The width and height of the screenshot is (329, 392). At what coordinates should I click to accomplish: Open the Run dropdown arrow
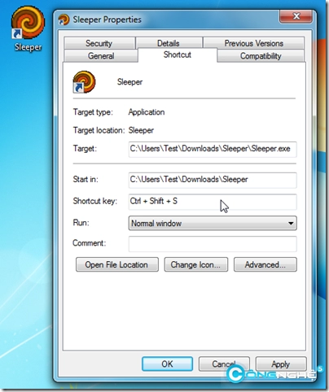click(x=291, y=224)
